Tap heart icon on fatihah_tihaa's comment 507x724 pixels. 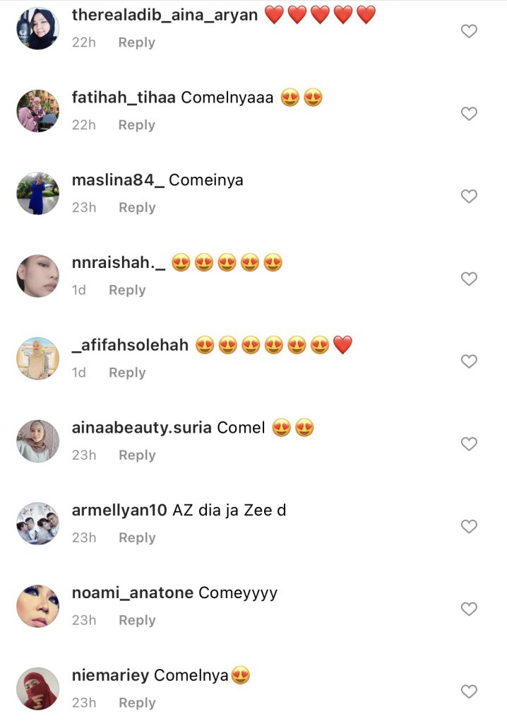(x=469, y=114)
